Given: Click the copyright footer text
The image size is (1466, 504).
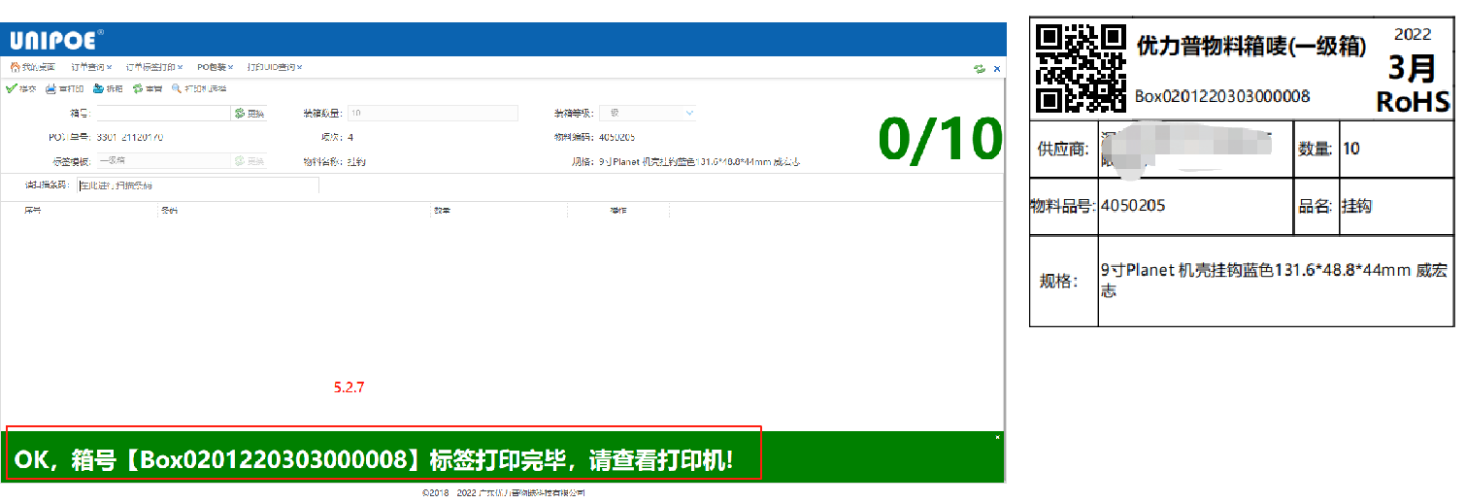Looking at the screenshot, I should coord(504,493).
